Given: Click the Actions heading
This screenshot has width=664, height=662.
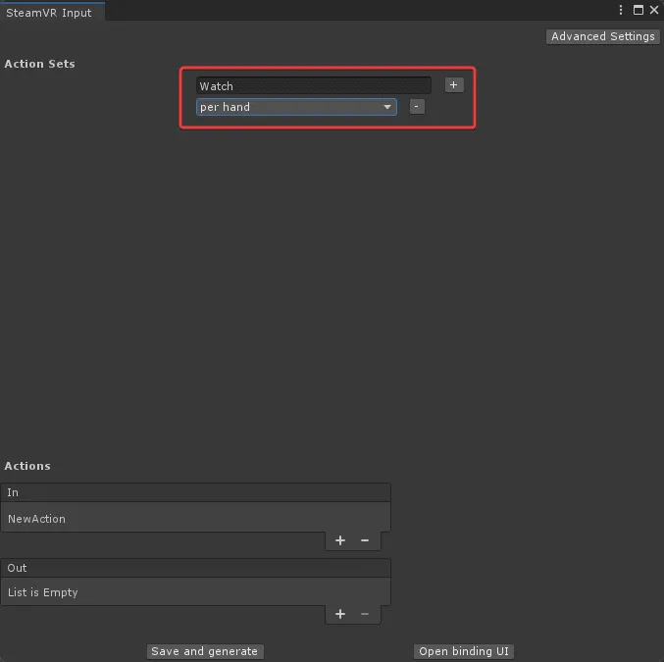Looking at the screenshot, I should point(27,466).
